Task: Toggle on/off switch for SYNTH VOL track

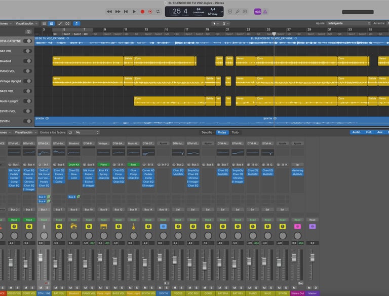Action: [x=27, y=111]
